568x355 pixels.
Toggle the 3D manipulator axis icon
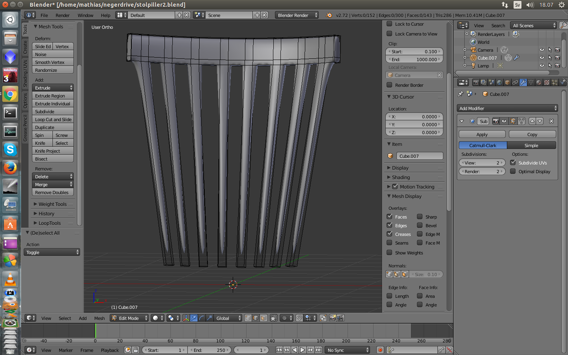pos(186,318)
